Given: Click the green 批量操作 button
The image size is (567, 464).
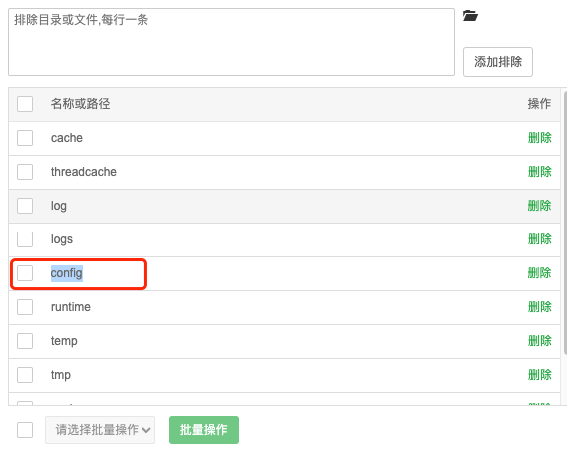Looking at the screenshot, I should tap(204, 430).
